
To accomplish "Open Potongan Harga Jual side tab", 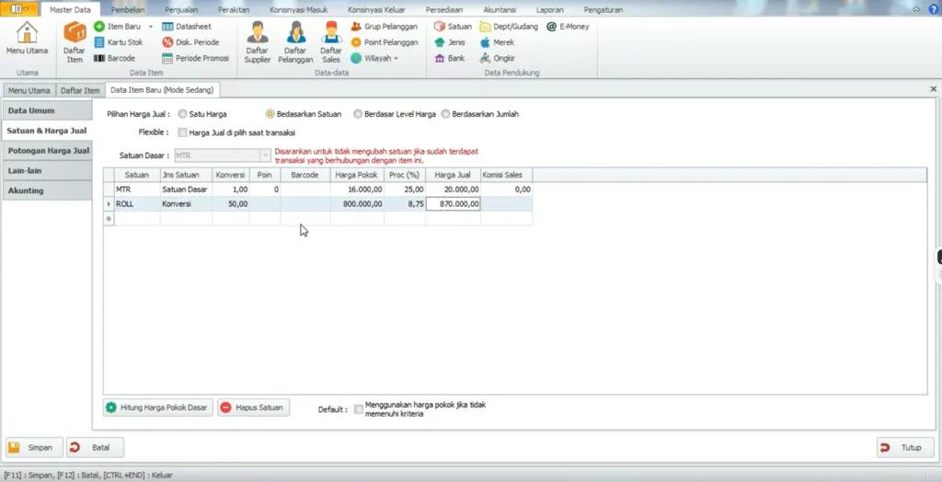I will (x=47, y=151).
